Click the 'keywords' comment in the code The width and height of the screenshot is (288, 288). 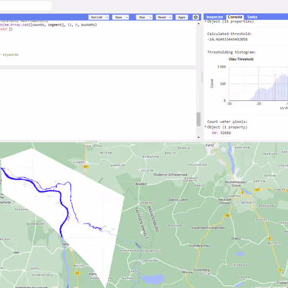(10, 55)
